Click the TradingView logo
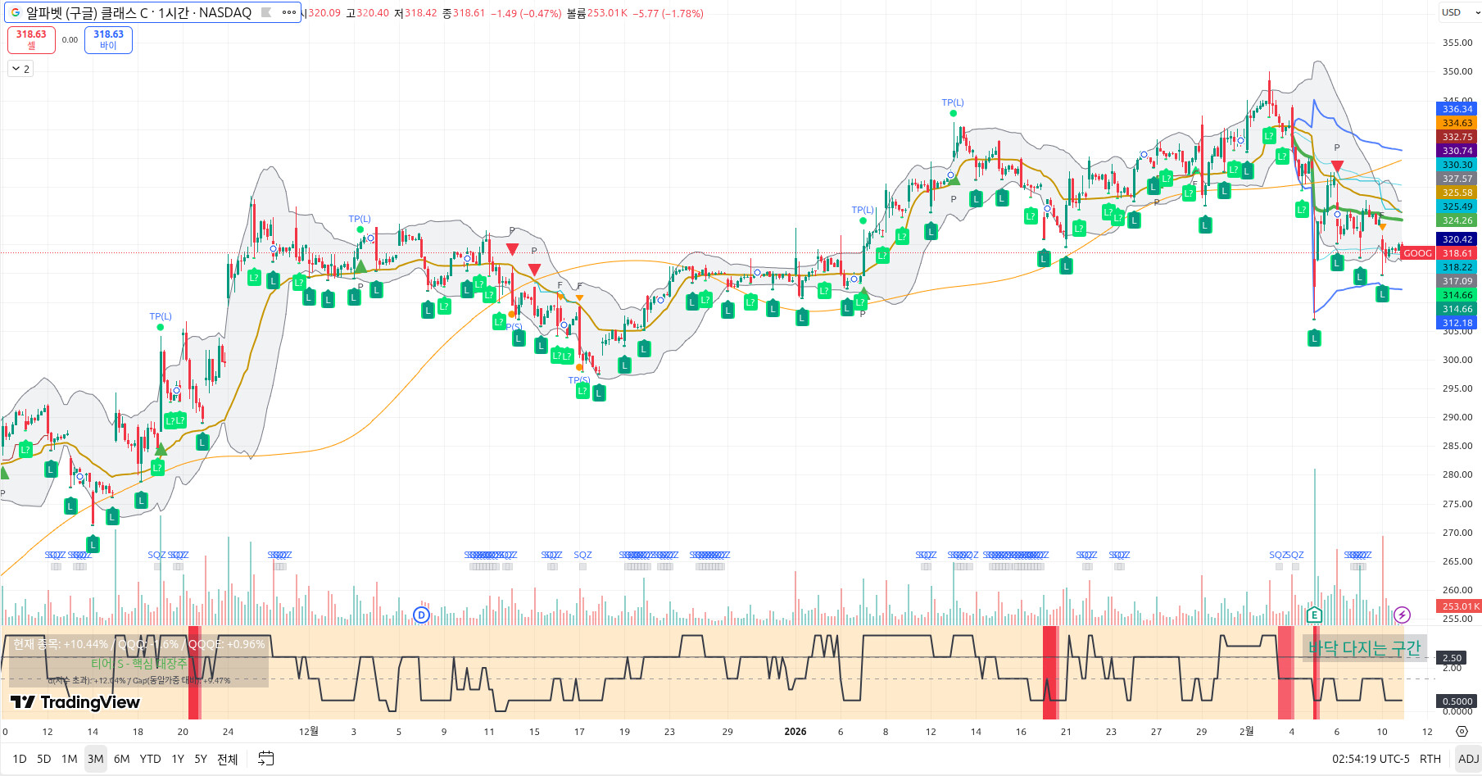The height and width of the screenshot is (776, 1482). coord(75,702)
